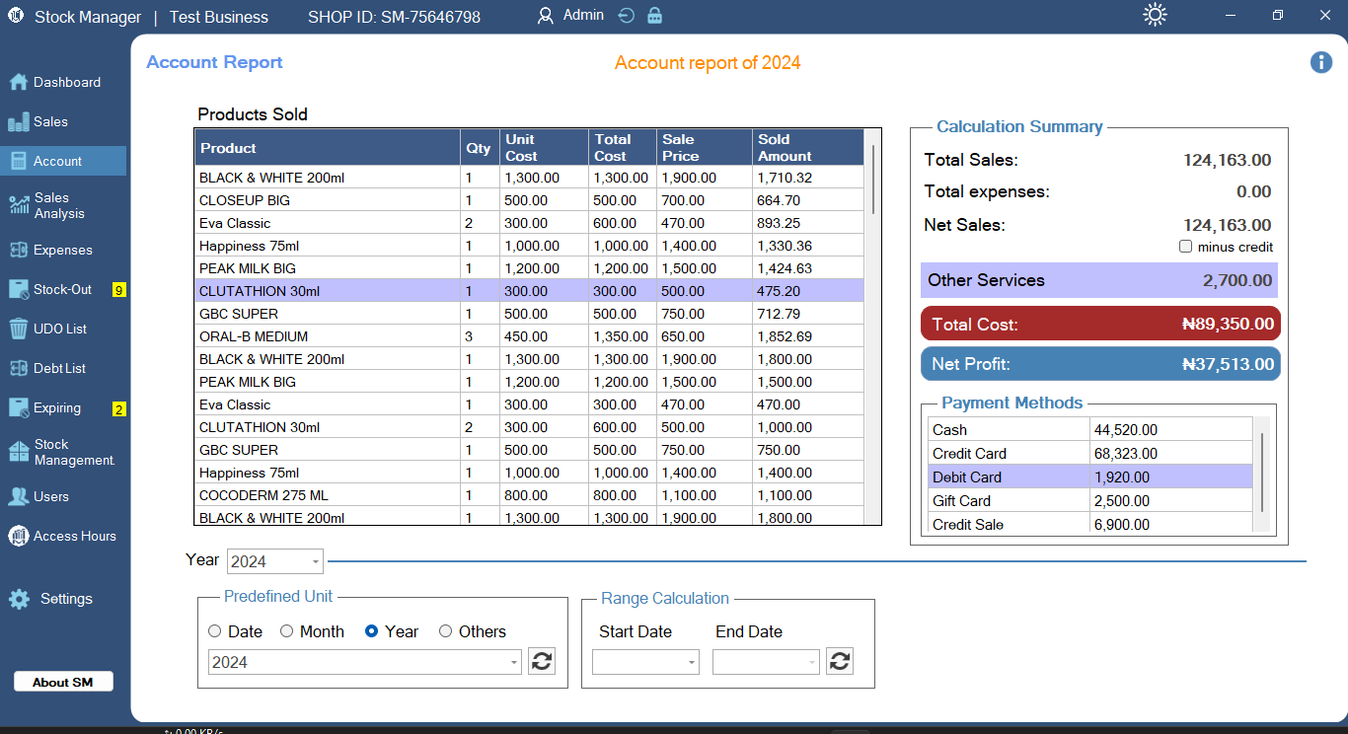Click the lock icon in the top bar
This screenshot has height=734, width=1348.
point(653,16)
